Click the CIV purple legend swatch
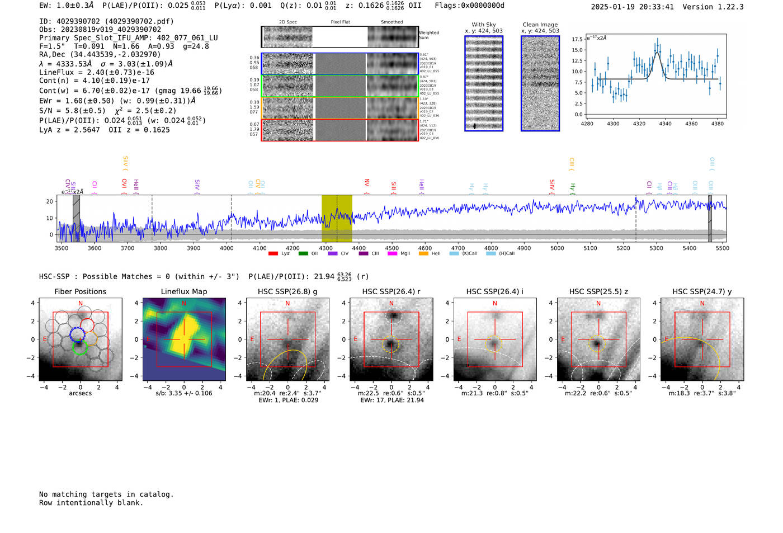Image resolution: width=783 pixels, height=533 pixels. click(333, 253)
